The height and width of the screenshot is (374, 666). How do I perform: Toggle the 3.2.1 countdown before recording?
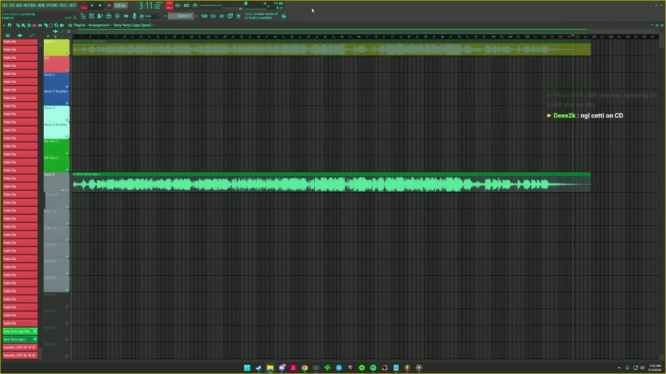pos(178,5)
